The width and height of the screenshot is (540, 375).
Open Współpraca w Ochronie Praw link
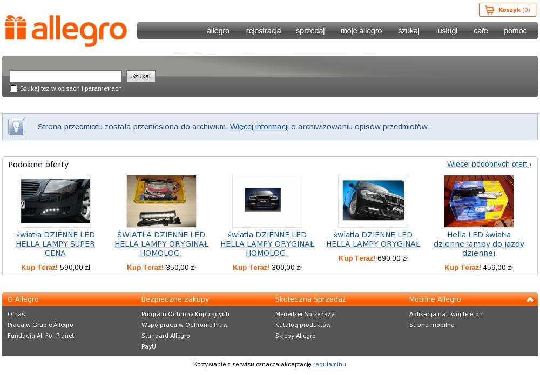[x=185, y=325]
